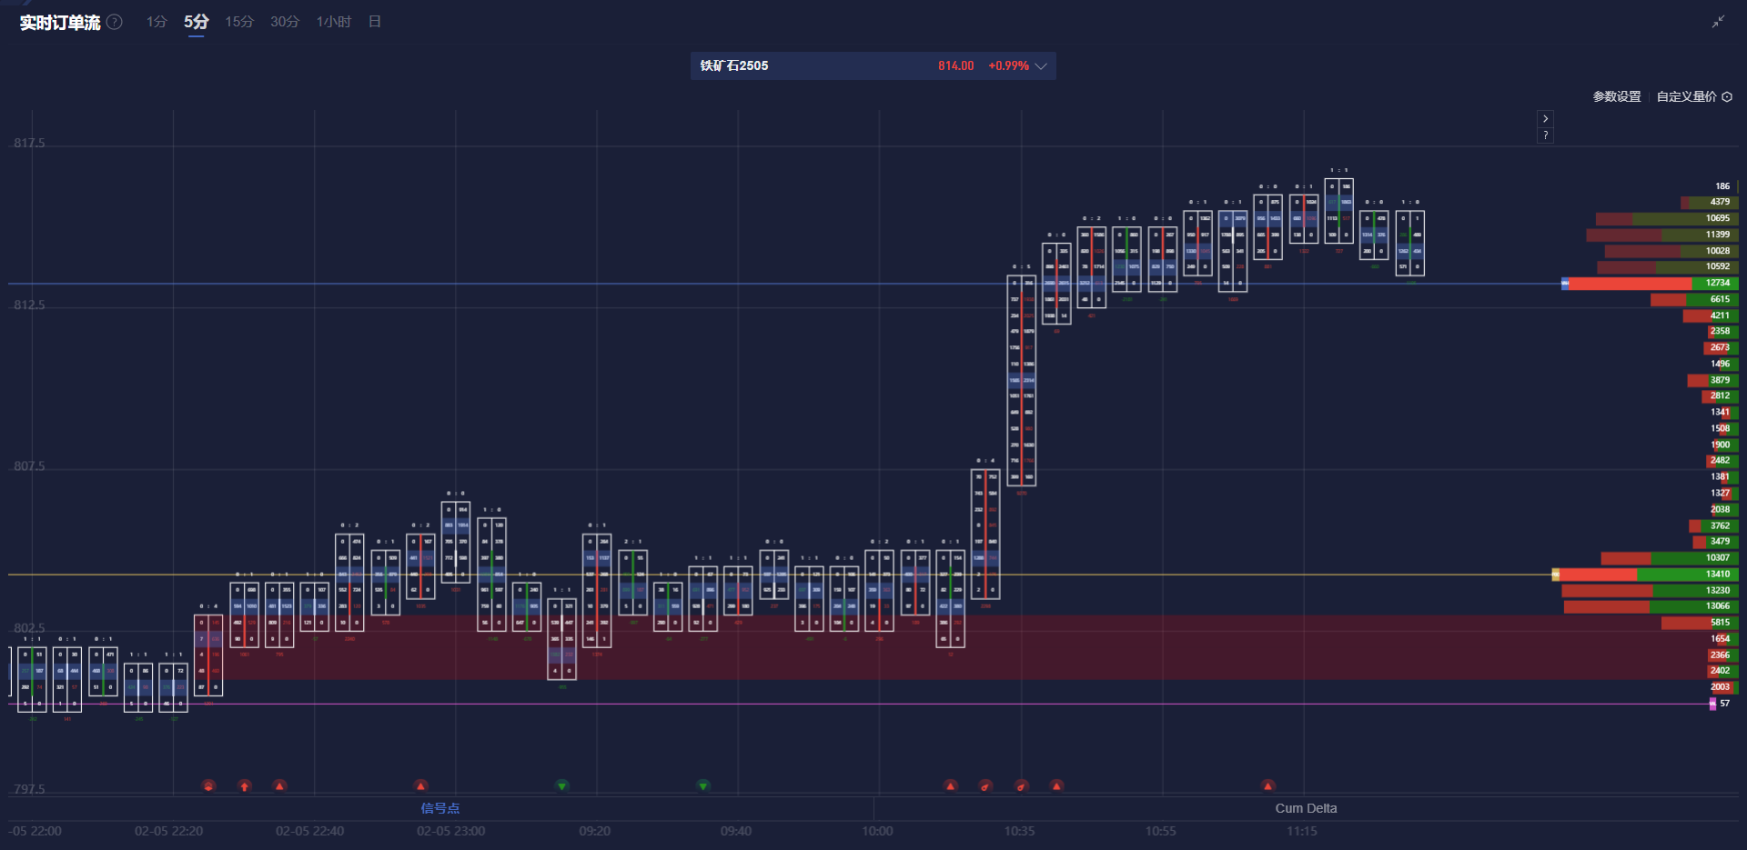Click the red signal marker directly below 10:35 gridline
1747x850 pixels.
1022,785
